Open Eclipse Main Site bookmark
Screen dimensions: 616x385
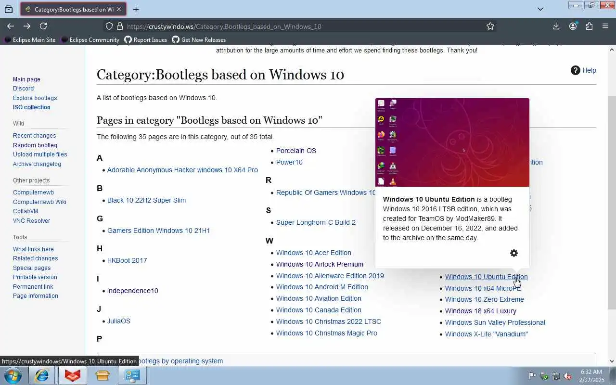pyautogui.click(x=30, y=40)
